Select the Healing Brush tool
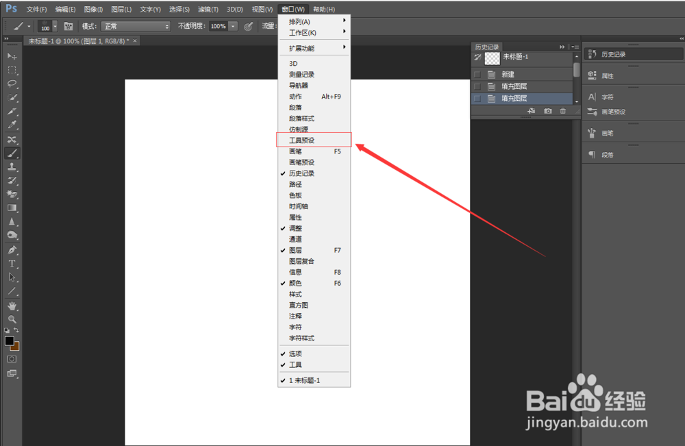The width and height of the screenshot is (685, 446). pyautogui.click(x=12, y=140)
